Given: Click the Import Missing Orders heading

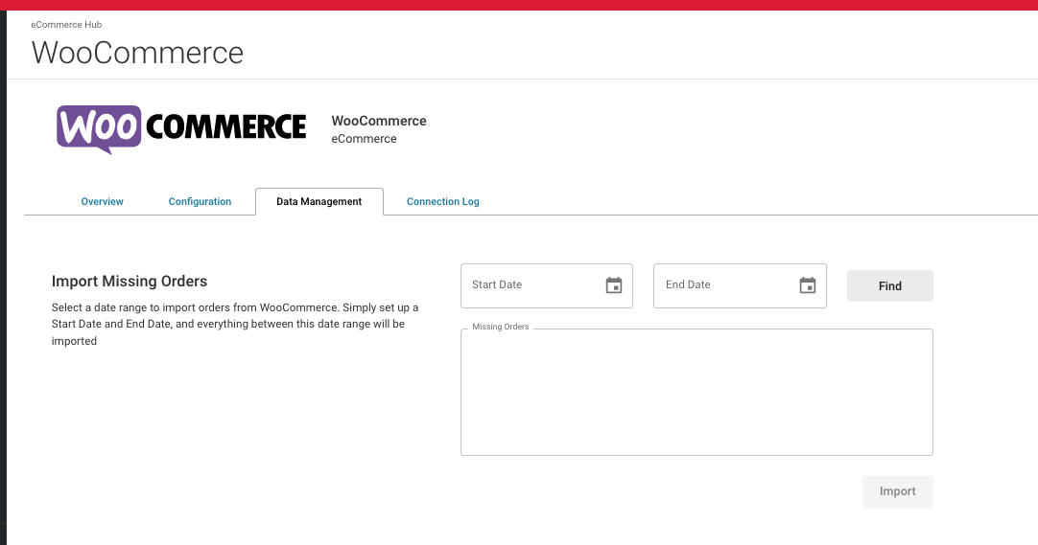Looking at the screenshot, I should coord(130,281).
